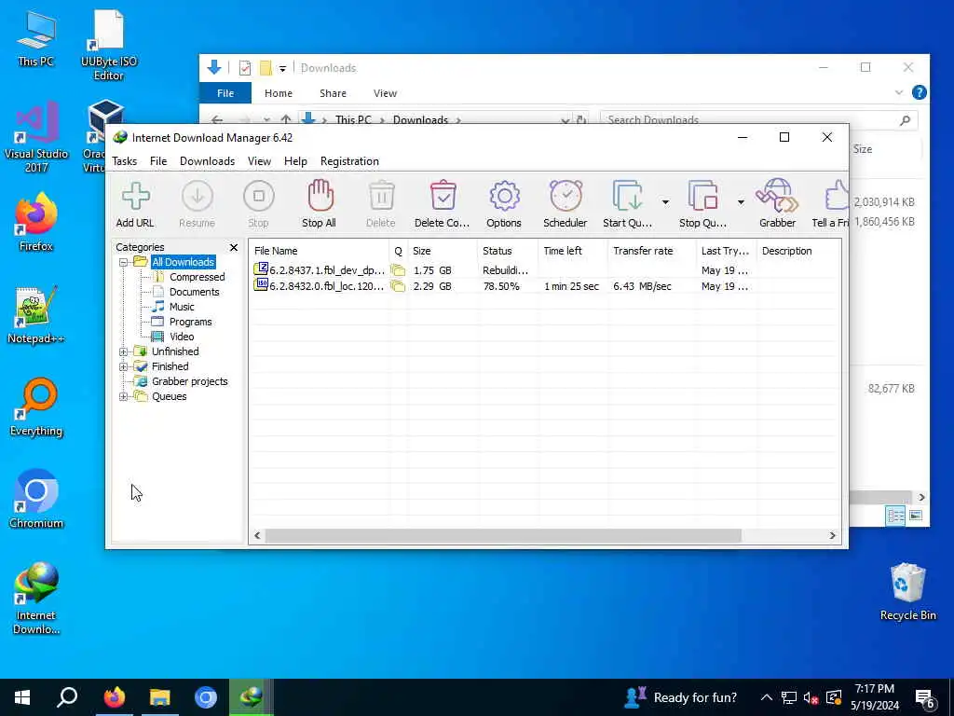Click the Delete Completed toolbar icon
954x716 pixels.
pyautogui.click(x=443, y=196)
